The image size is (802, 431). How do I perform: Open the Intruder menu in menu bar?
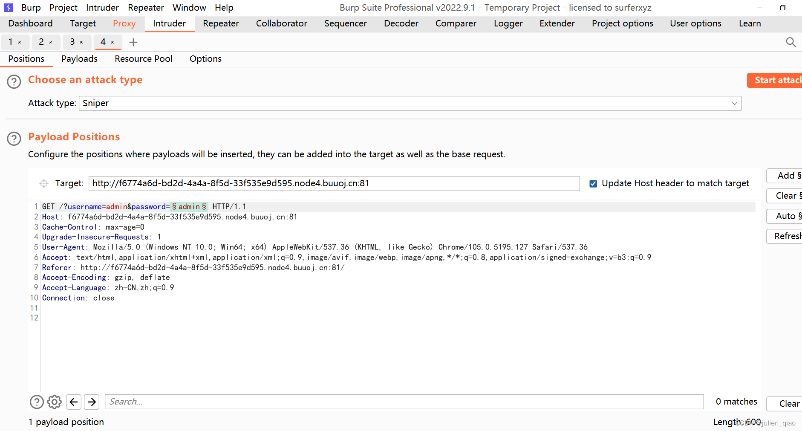(102, 8)
